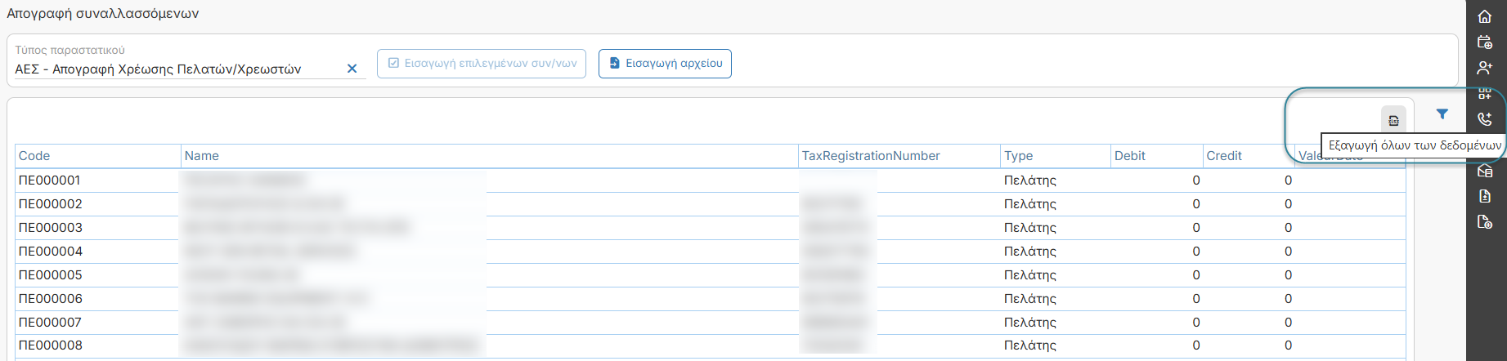Image resolution: width=1507 pixels, height=361 pixels.
Task: Select row ΠΕ000005
Action: point(711,275)
